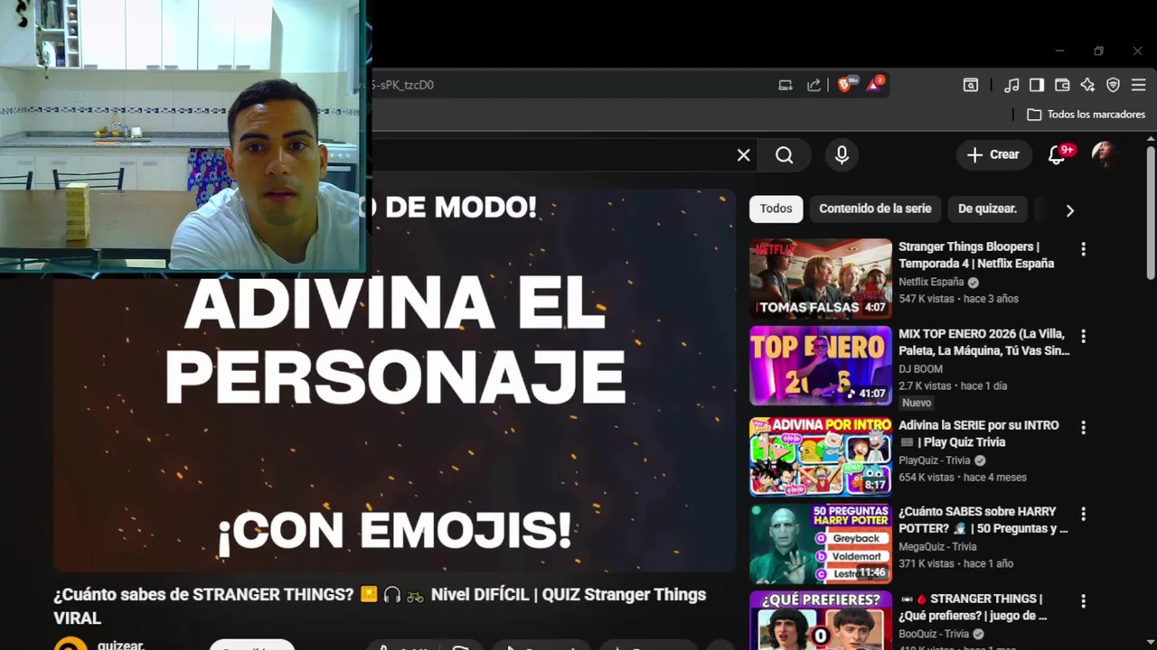This screenshot has width=1157, height=650.
Task: Click '654 K vistas · hace 4 meses' text
Action: point(963,478)
